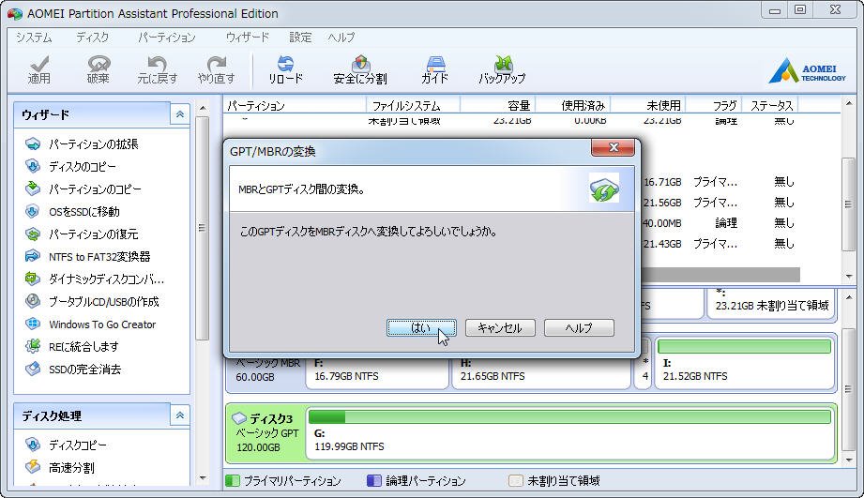Click the REに統合します wizard icon
The width and height of the screenshot is (864, 498).
click(33, 346)
